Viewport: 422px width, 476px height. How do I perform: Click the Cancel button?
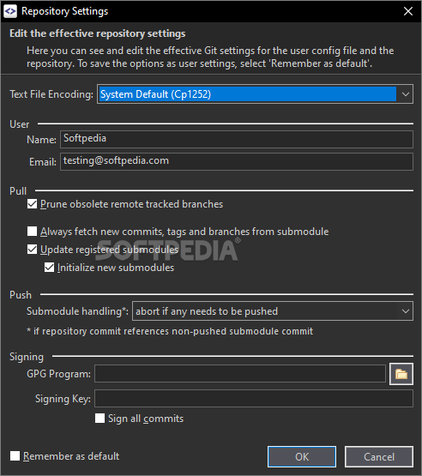pos(379,456)
